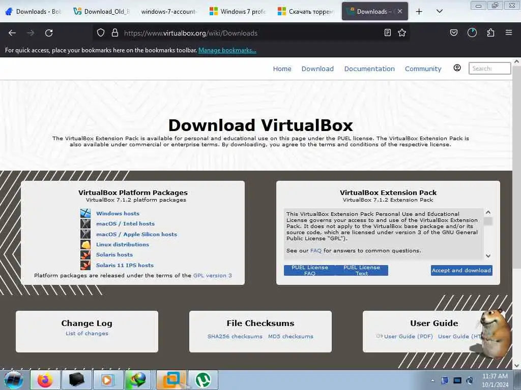The image size is (521, 390).
Task: Open the Community navigation item
Action: pos(423,69)
